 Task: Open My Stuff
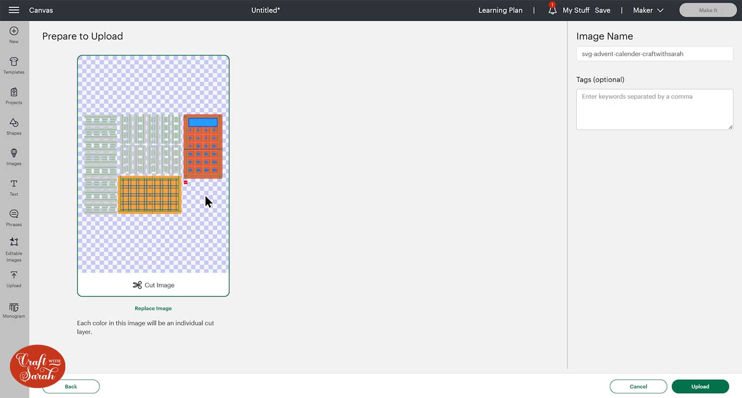pos(576,10)
